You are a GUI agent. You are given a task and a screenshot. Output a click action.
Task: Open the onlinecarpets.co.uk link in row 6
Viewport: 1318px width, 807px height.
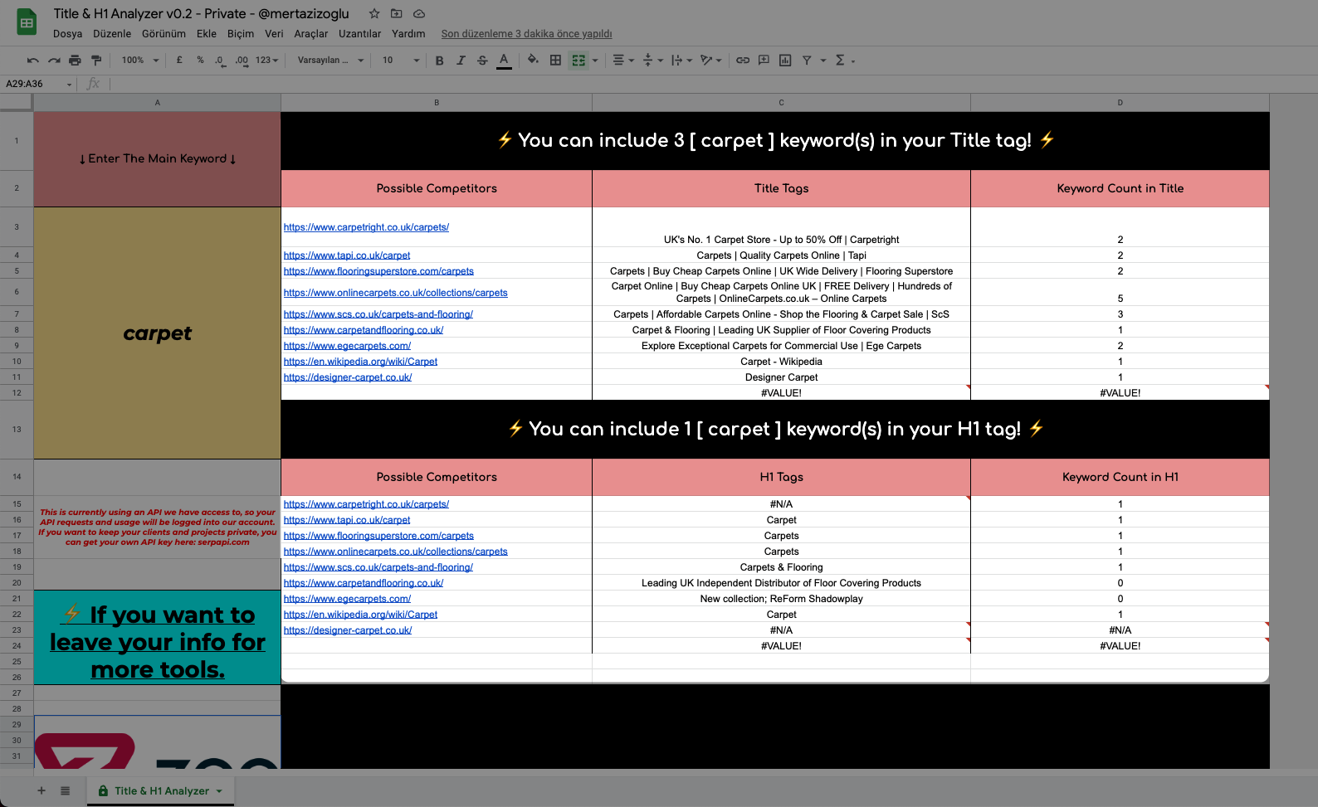396,293
